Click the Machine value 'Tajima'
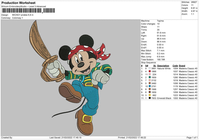The height and width of the screenshot is (140, 199). tap(160, 21)
